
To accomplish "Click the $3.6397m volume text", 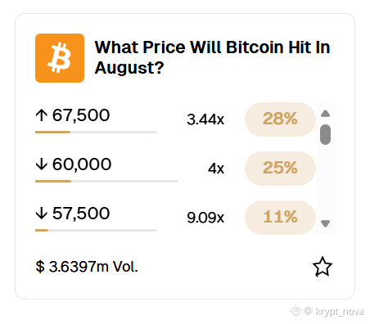I will click(87, 267).
